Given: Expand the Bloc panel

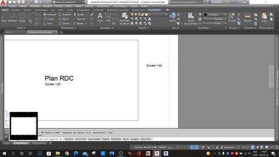Looking at the screenshot, I should [x=176, y=28].
